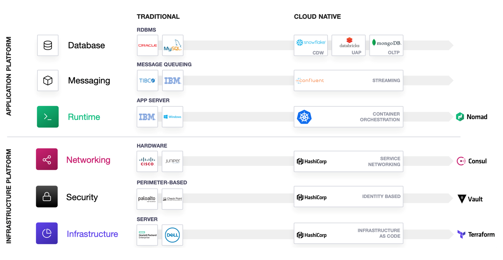Select the IDENTITY BASED label
The image size is (503, 260).
tap(381, 196)
